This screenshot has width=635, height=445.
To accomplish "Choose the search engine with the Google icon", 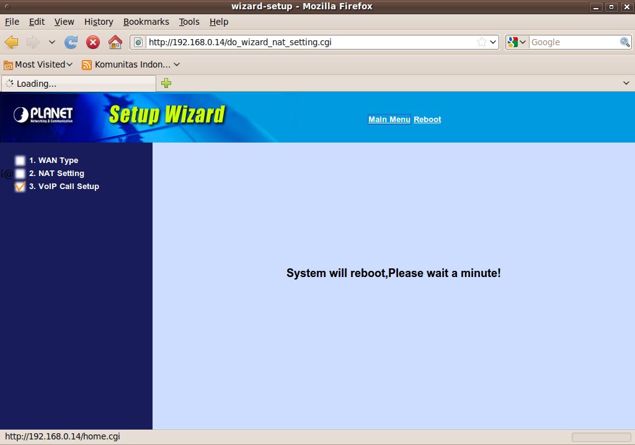I will (517, 42).
